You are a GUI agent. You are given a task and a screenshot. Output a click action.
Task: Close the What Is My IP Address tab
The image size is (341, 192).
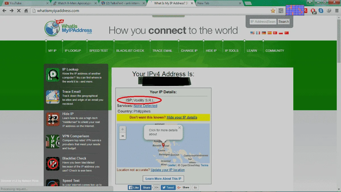click(192, 3)
